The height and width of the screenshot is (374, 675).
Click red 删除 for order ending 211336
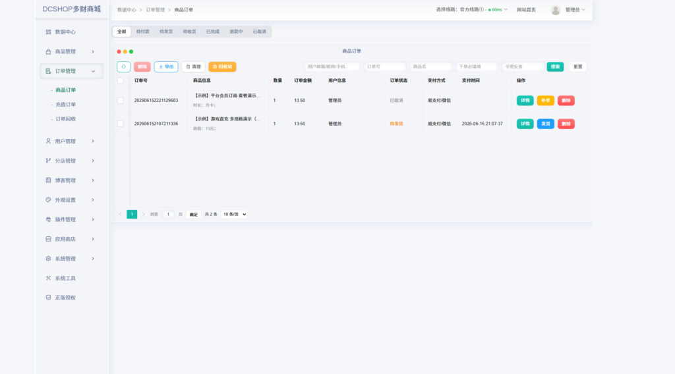point(566,124)
